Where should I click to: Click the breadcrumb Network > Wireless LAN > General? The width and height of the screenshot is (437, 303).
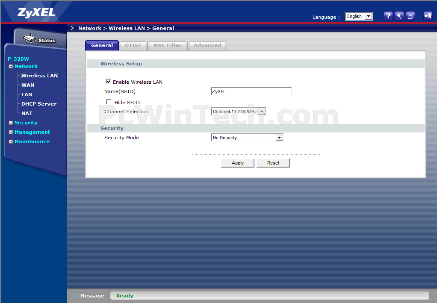pos(126,28)
